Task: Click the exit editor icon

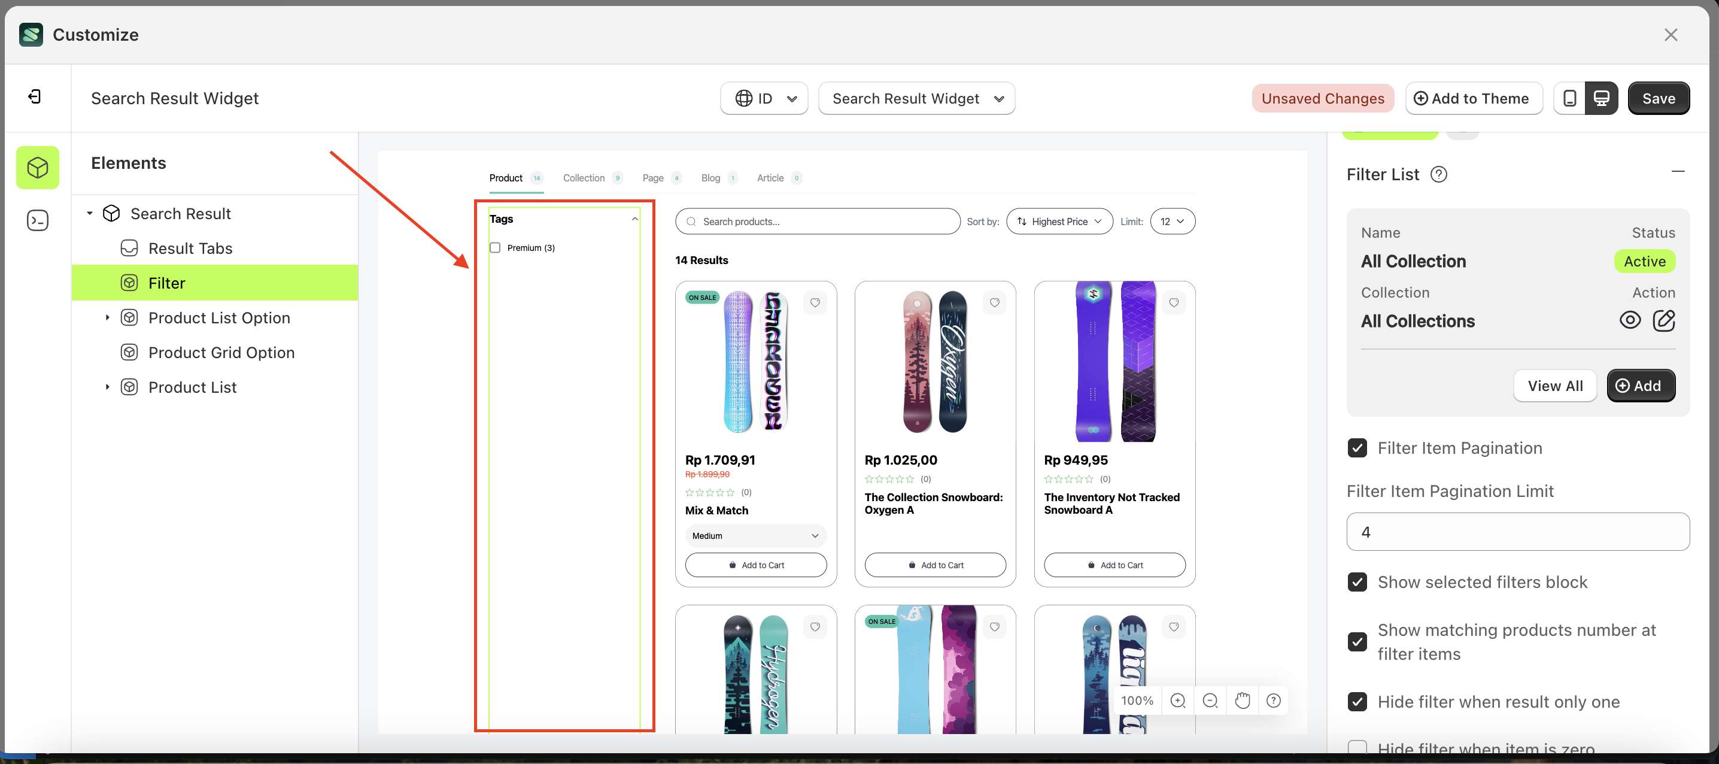Action: (x=35, y=98)
